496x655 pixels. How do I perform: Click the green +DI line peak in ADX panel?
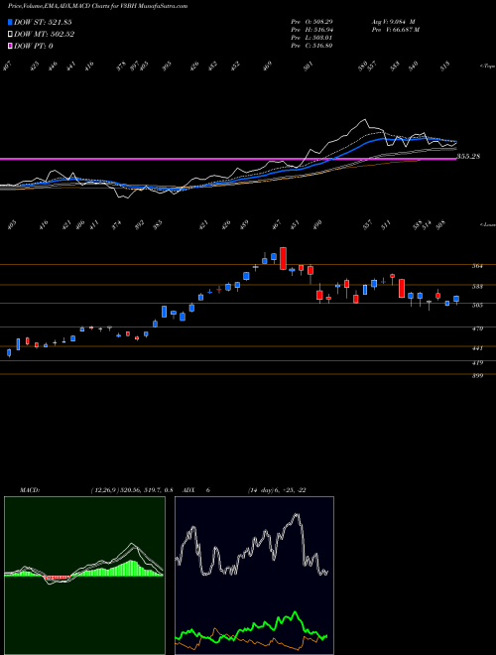[296, 612]
